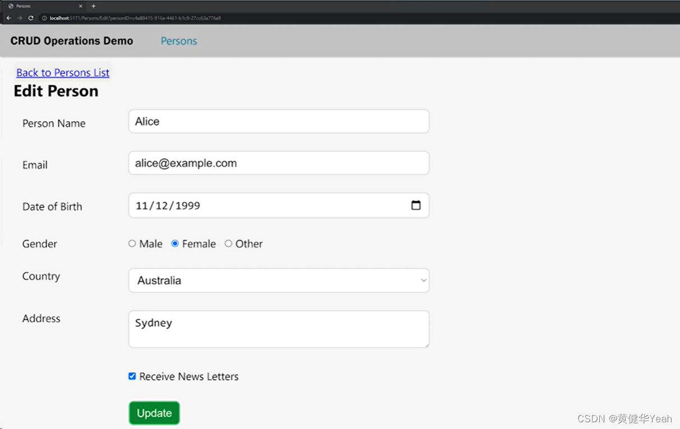Select the Male gender radio button
Viewport: 680px width, 429px height.
point(132,243)
